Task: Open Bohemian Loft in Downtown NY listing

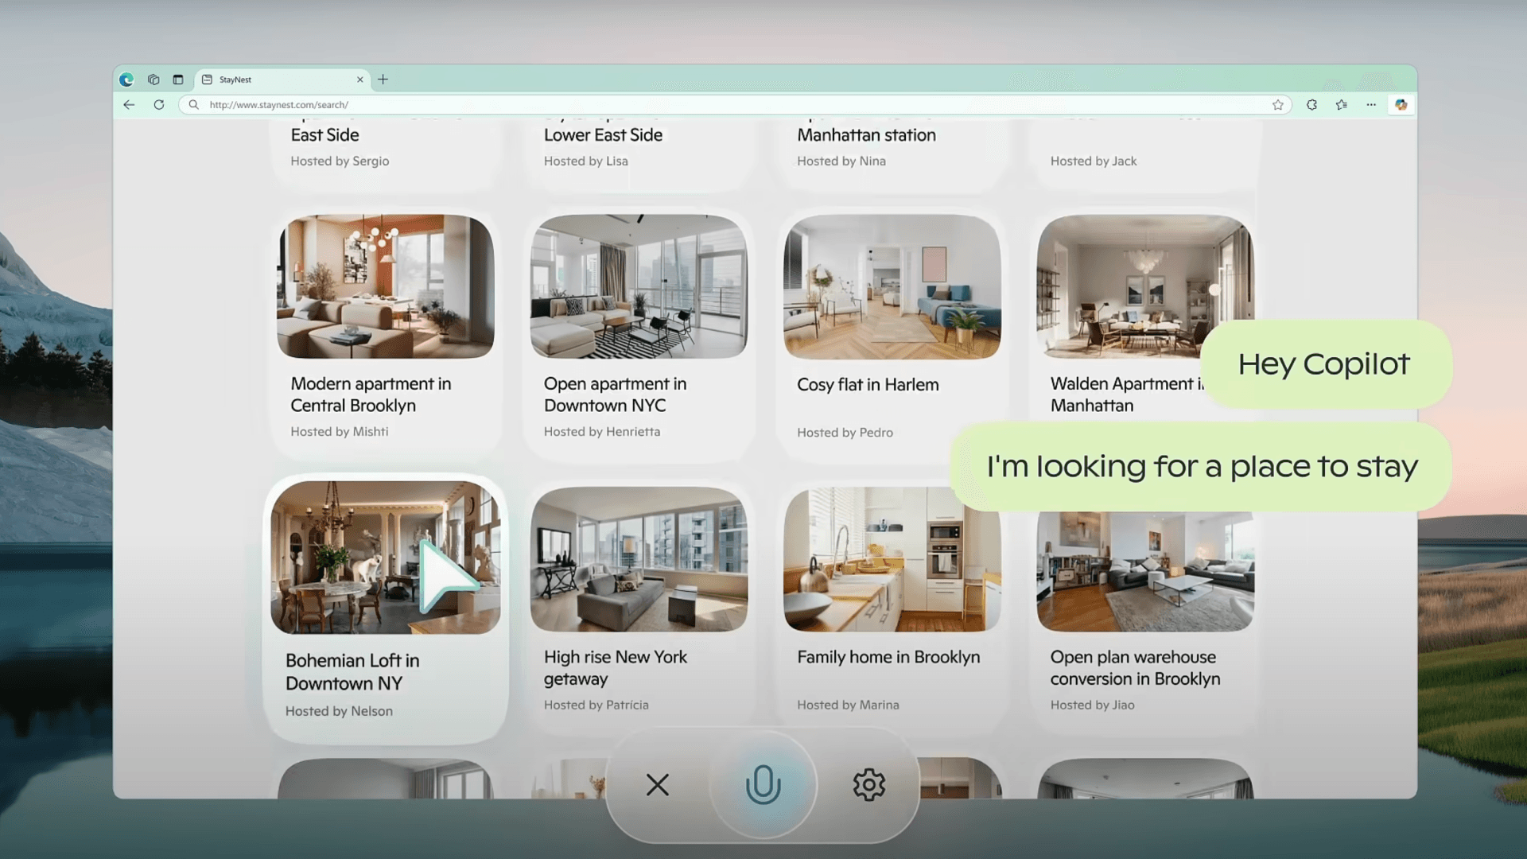Action: pyautogui.click(x=352, y=671)
